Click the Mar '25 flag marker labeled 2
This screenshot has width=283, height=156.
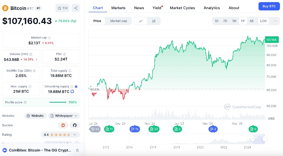[213, 129]
